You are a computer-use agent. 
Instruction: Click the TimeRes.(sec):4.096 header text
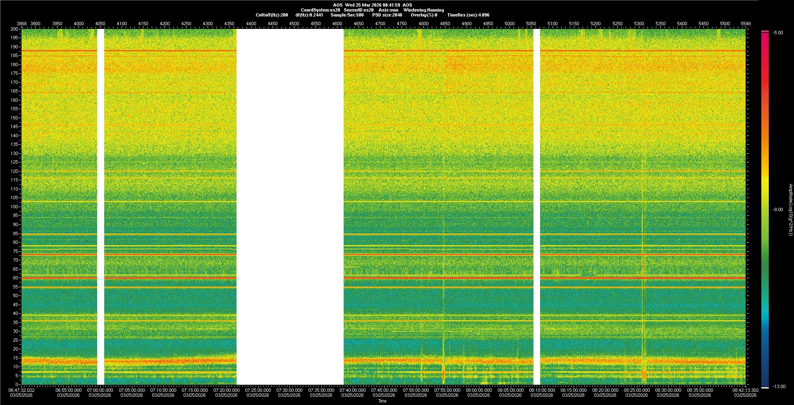[x=468, y=15]
